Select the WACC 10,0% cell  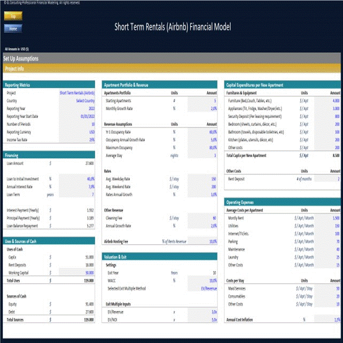(x=202, y=280)
